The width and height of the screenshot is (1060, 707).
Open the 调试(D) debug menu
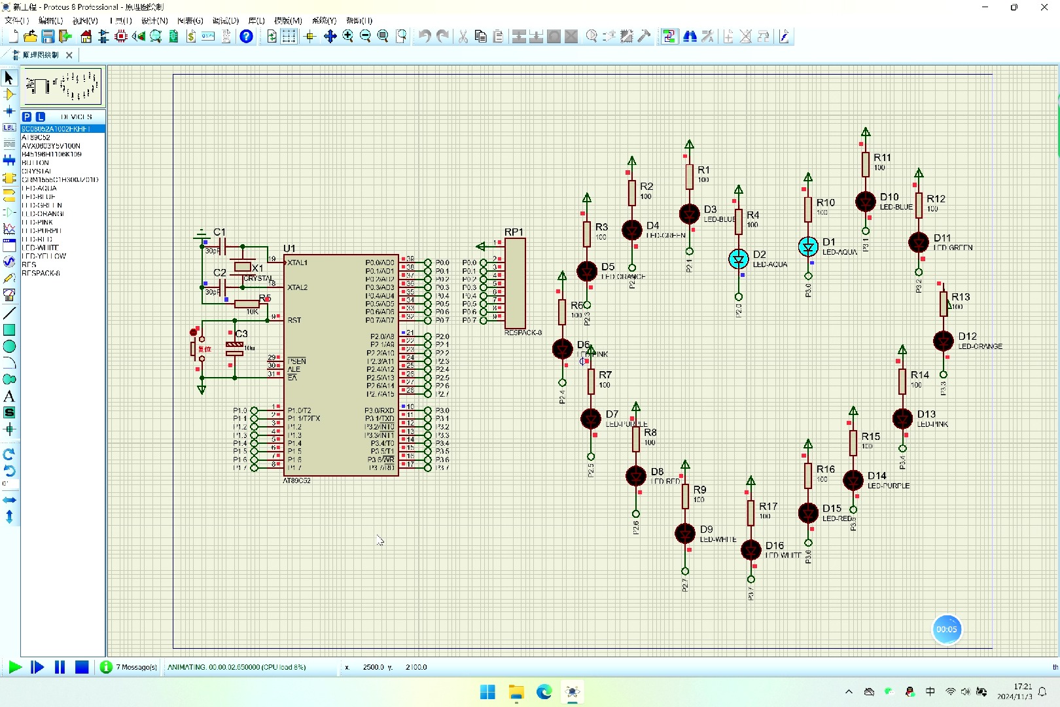pos(226,21)
